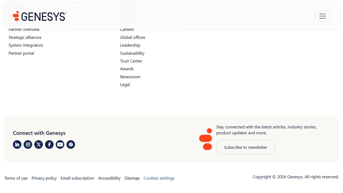Click the Connect with Genesys heading
Viewport: 343px width, 193px height.
coord(39,133)
